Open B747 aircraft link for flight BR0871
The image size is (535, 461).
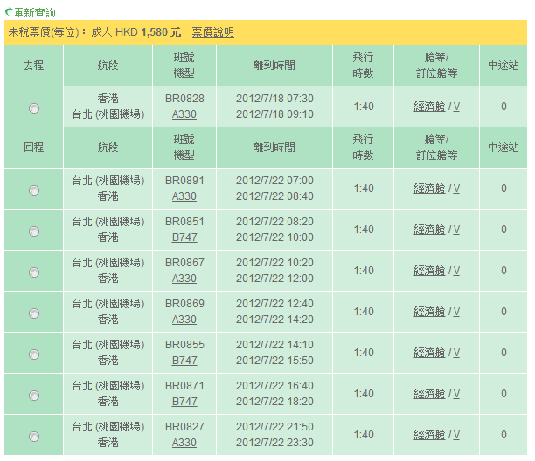184,402
